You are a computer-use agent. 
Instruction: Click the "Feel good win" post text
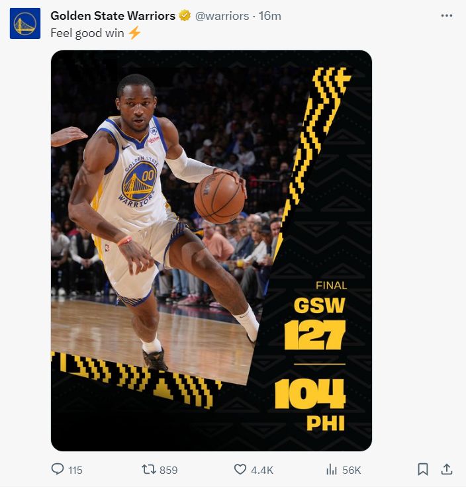click(87, 32)
